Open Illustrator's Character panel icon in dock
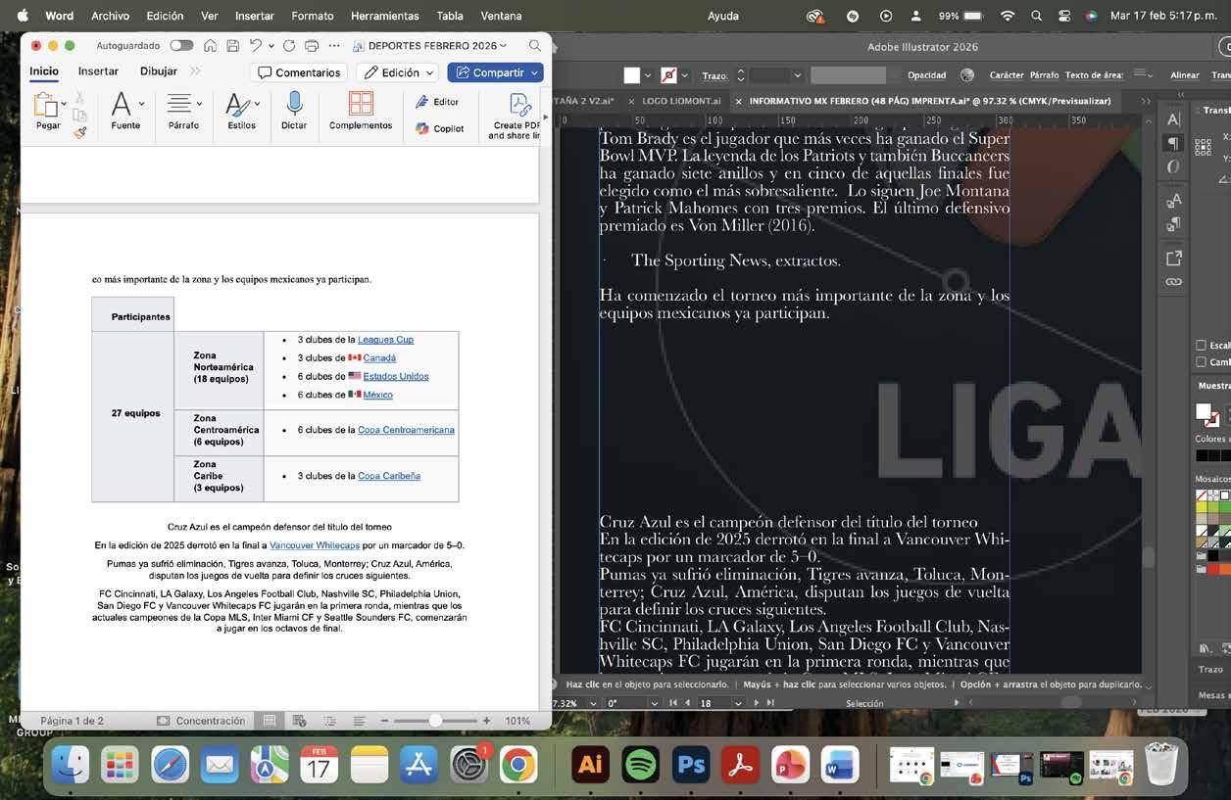The height and width of the screenshot is (800, 1231). pos(1173,119)
